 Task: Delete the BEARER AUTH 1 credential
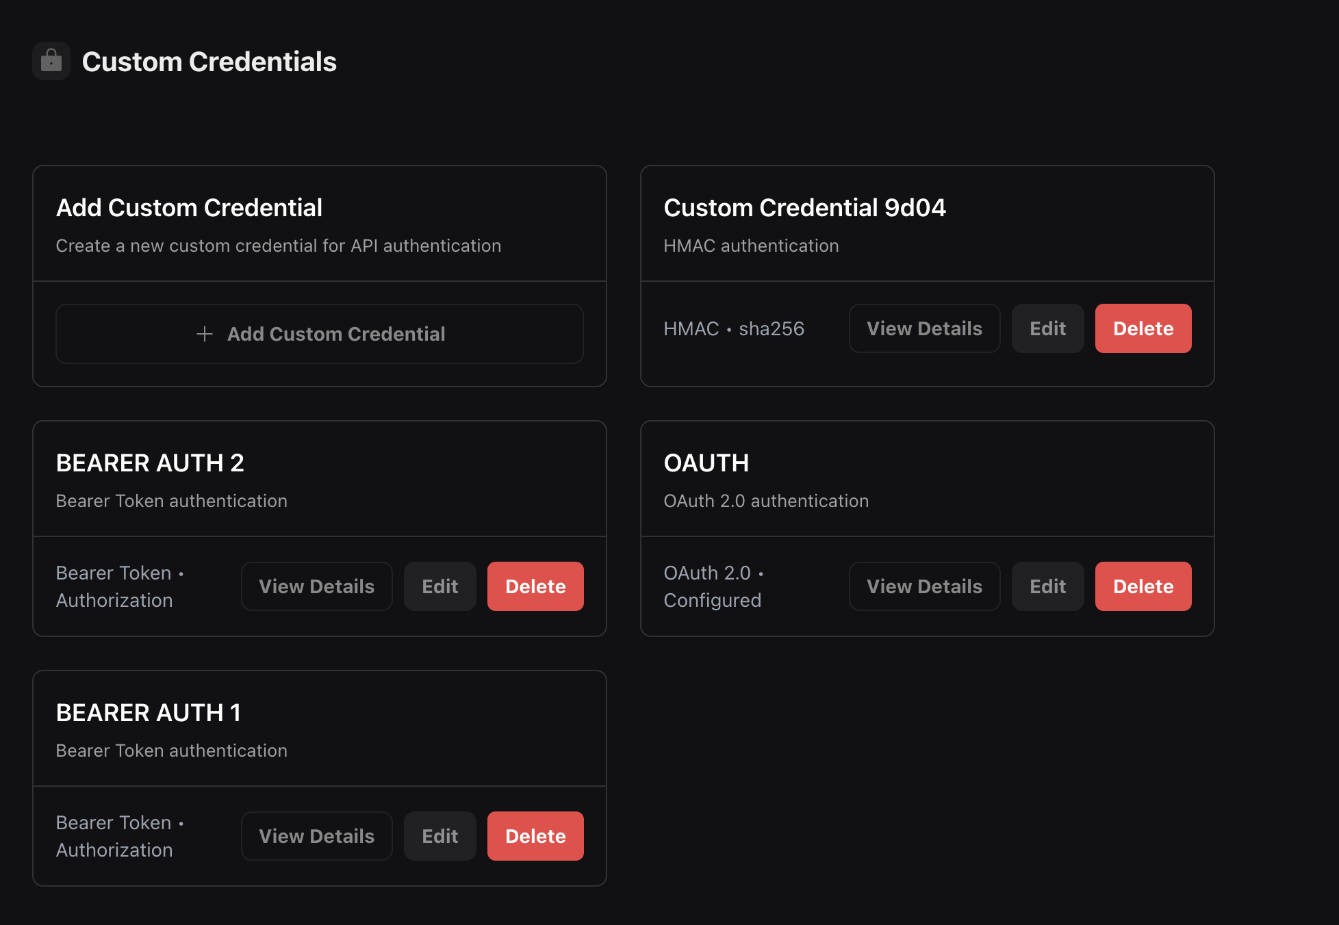[x=535, y=836]
